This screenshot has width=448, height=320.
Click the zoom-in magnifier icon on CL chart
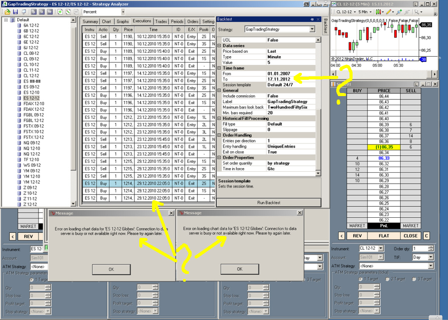399,12
